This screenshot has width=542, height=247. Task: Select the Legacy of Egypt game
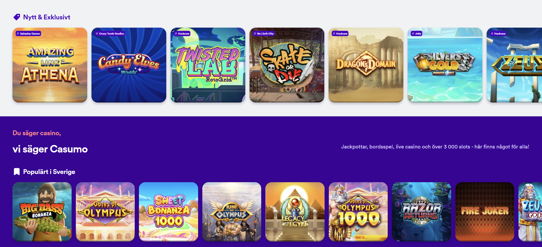pyautogui.click(x=295, y=212)
